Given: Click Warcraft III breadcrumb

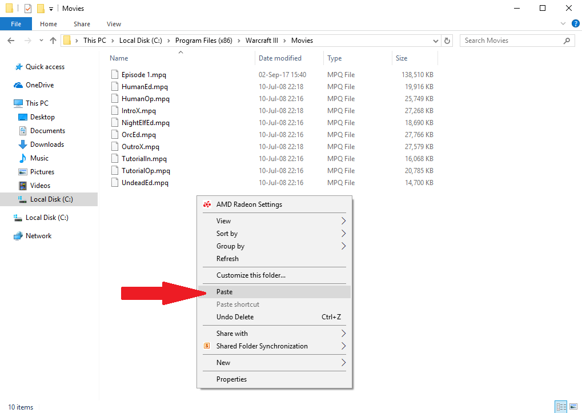Looking at the screenshot, I should (x=262, y=41).
